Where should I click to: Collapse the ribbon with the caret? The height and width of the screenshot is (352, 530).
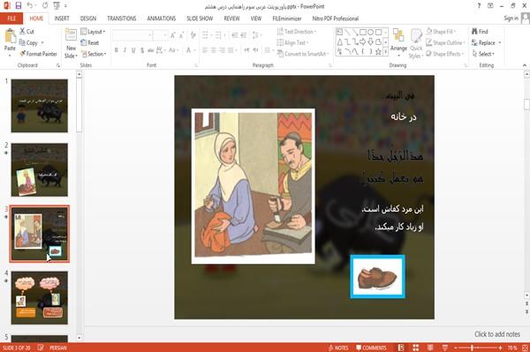pyautogui.click(x=524, y=65)
